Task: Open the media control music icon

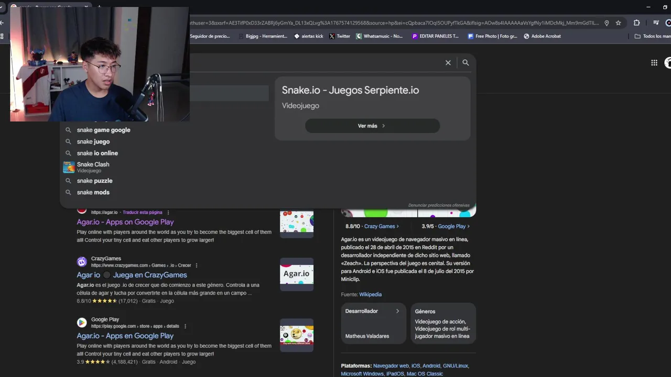Action: [x=656, y=23]
